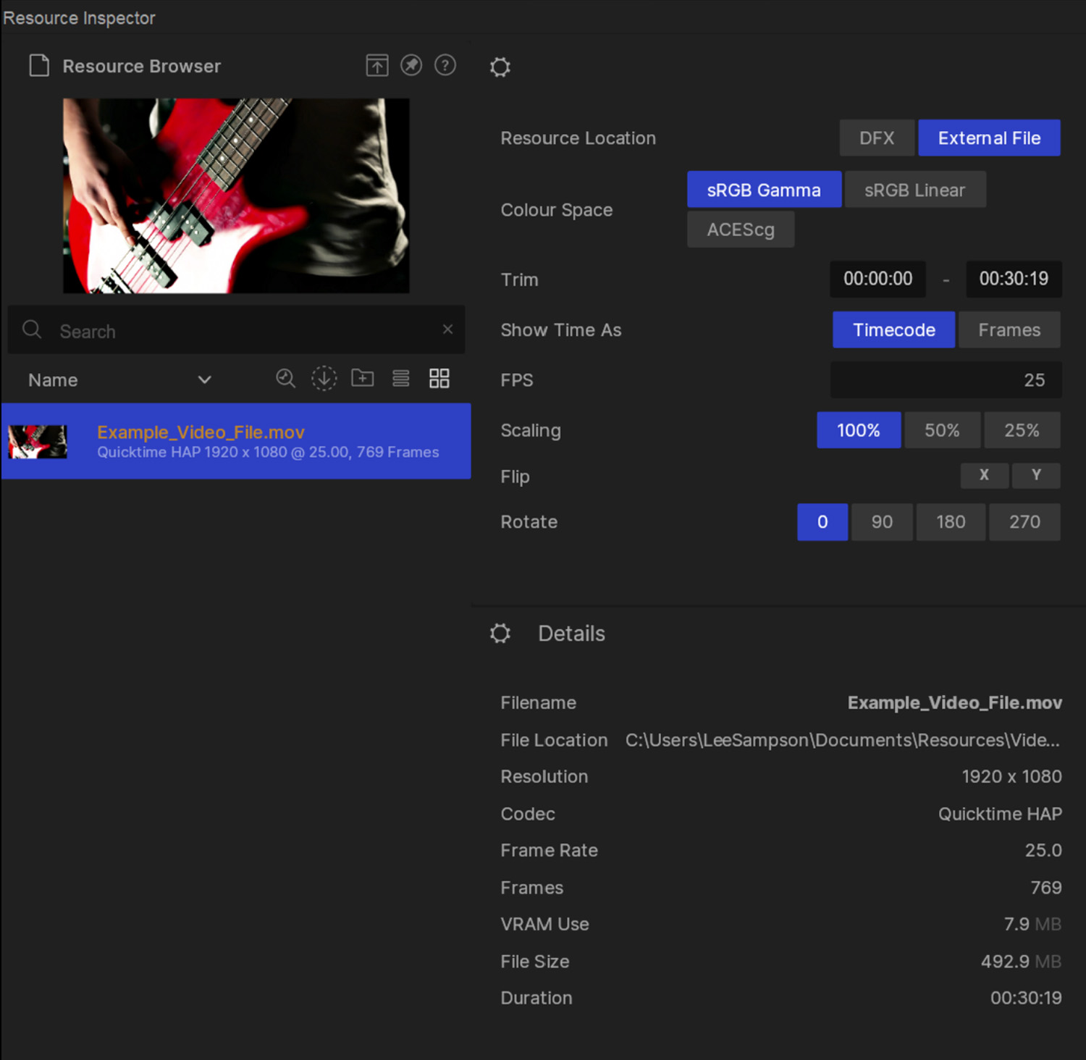The image size is (1086, 1060).
Task: Select sRGB Linear colour space
Action: click(x=914, y=190)
